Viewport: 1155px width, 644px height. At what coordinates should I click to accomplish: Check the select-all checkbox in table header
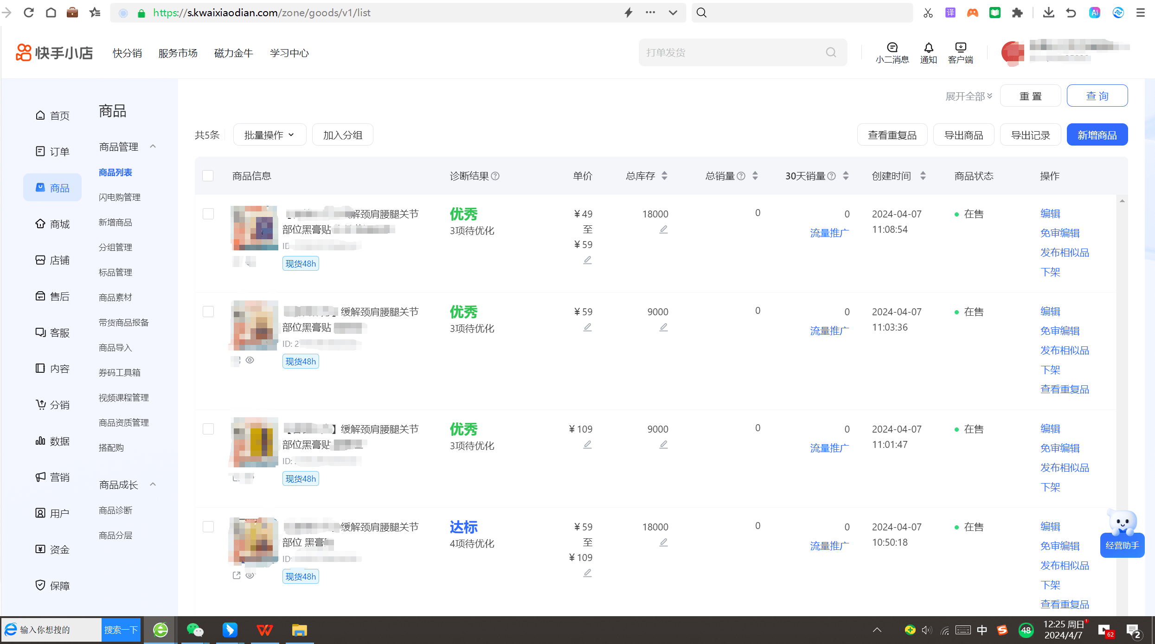pyautogui.click(x=207, y=176)
